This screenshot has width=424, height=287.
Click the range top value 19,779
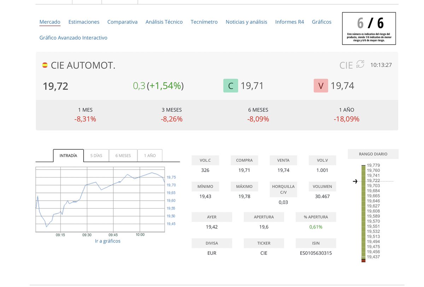[373, 165]
